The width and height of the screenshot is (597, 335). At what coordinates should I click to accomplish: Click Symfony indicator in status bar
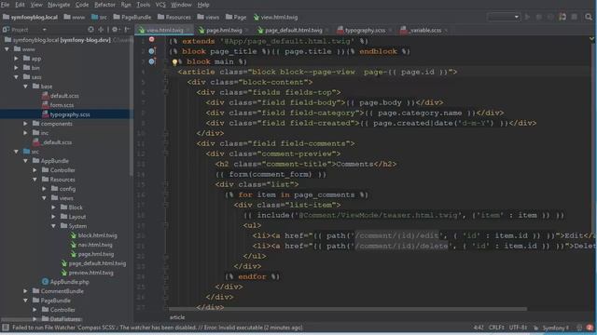coord(556,328)
